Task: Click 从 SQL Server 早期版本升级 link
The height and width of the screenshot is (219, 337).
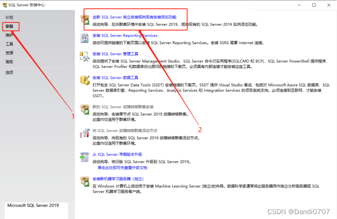Action: (x=117, y=154)
